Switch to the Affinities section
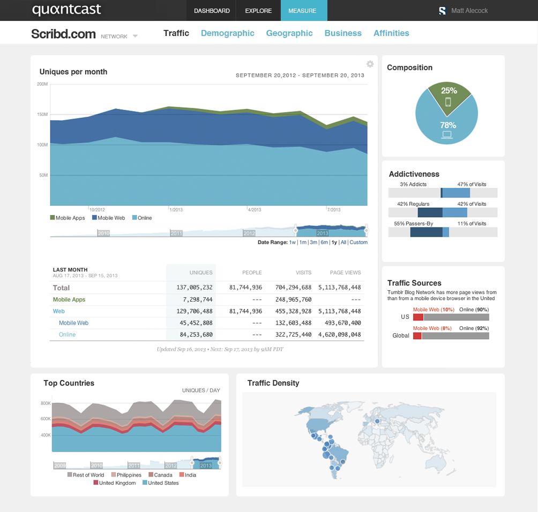 point(391,33)
